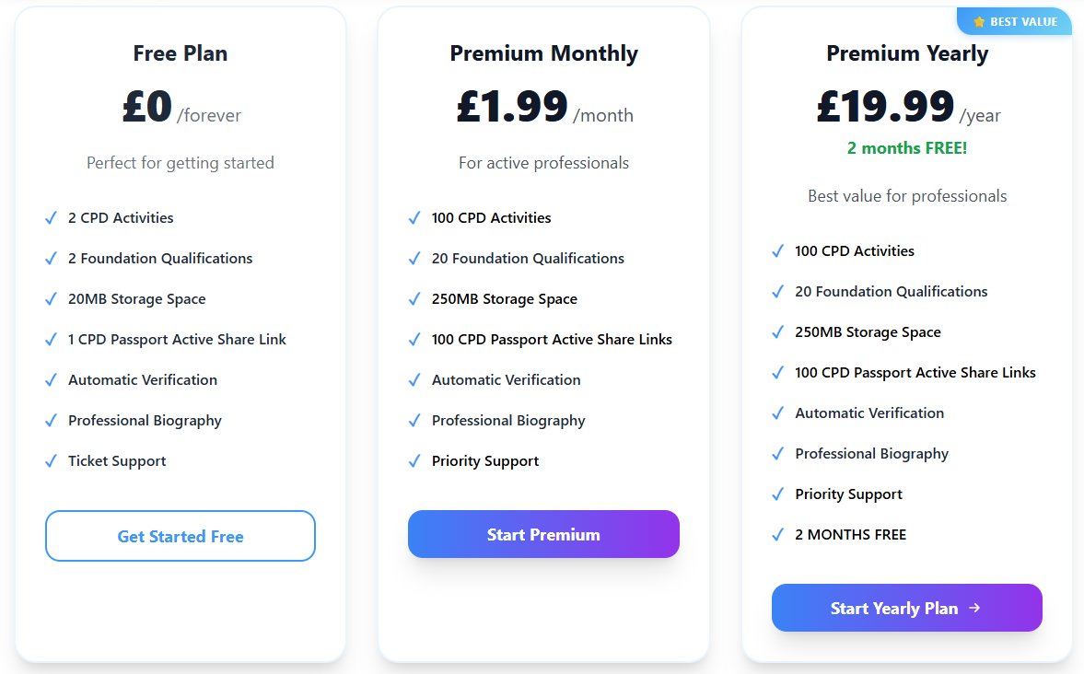
Task: Click the checkmark beside Automatic Verification on Free Plan
Action: tap(52, 379)
